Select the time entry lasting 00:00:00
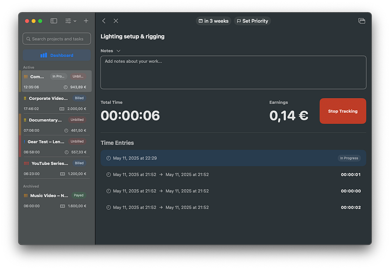The width and height of the screenshot is (390, 269). coord(233,191)
